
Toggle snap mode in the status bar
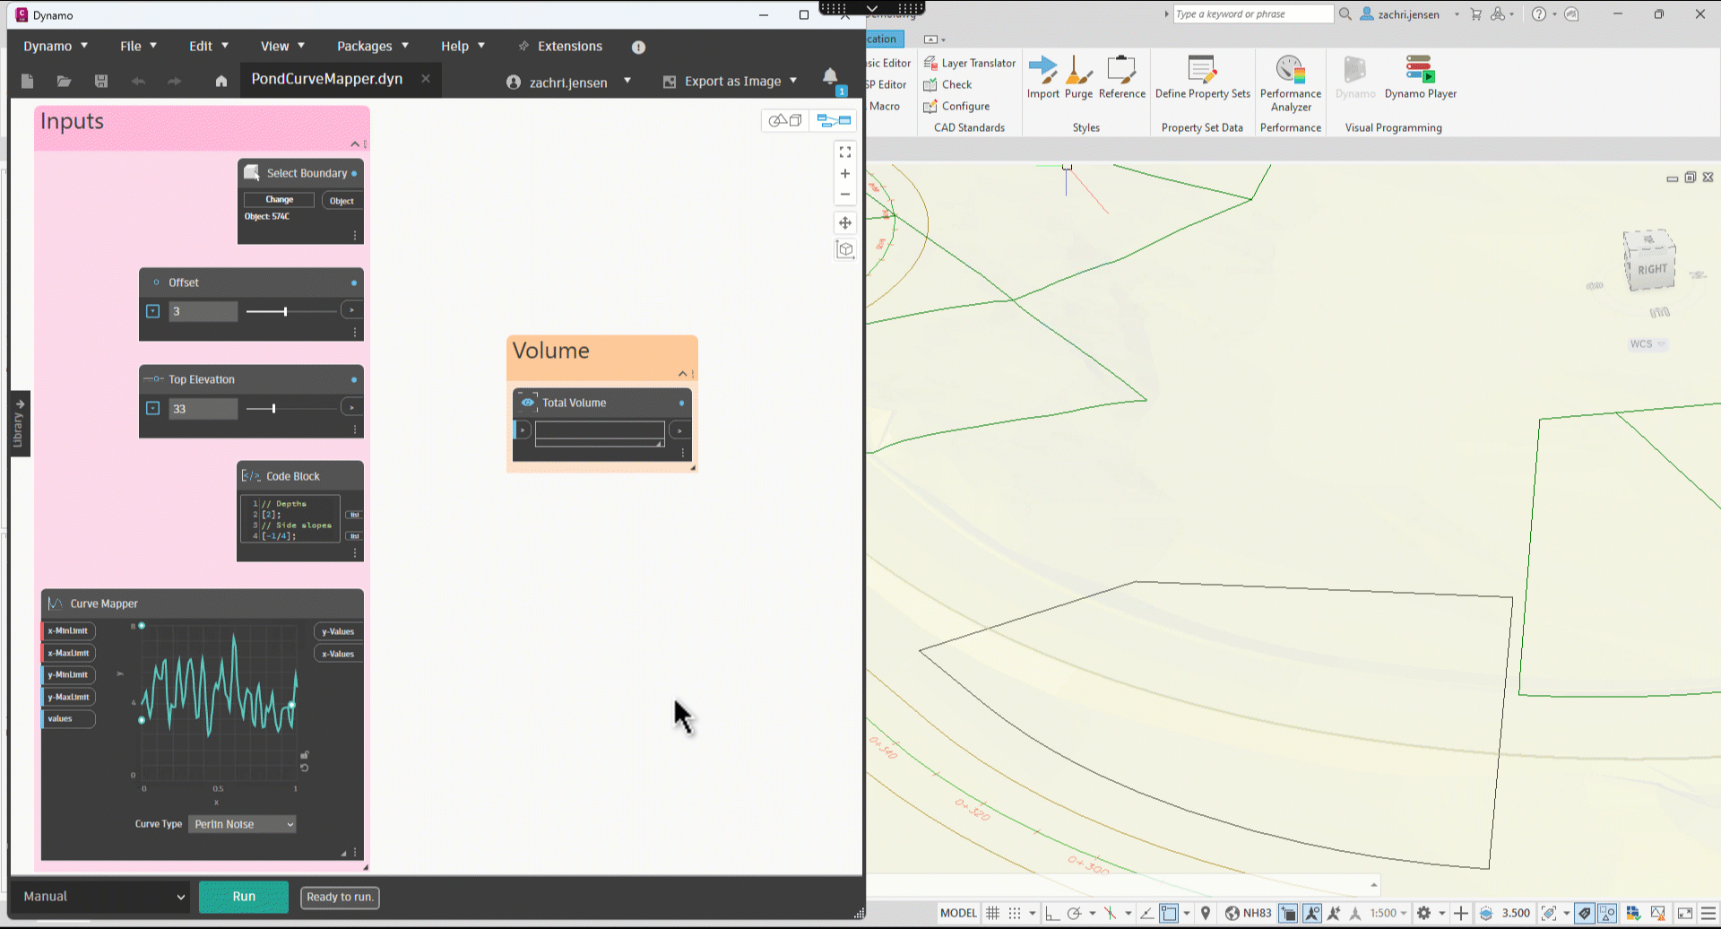(1015, 914)
